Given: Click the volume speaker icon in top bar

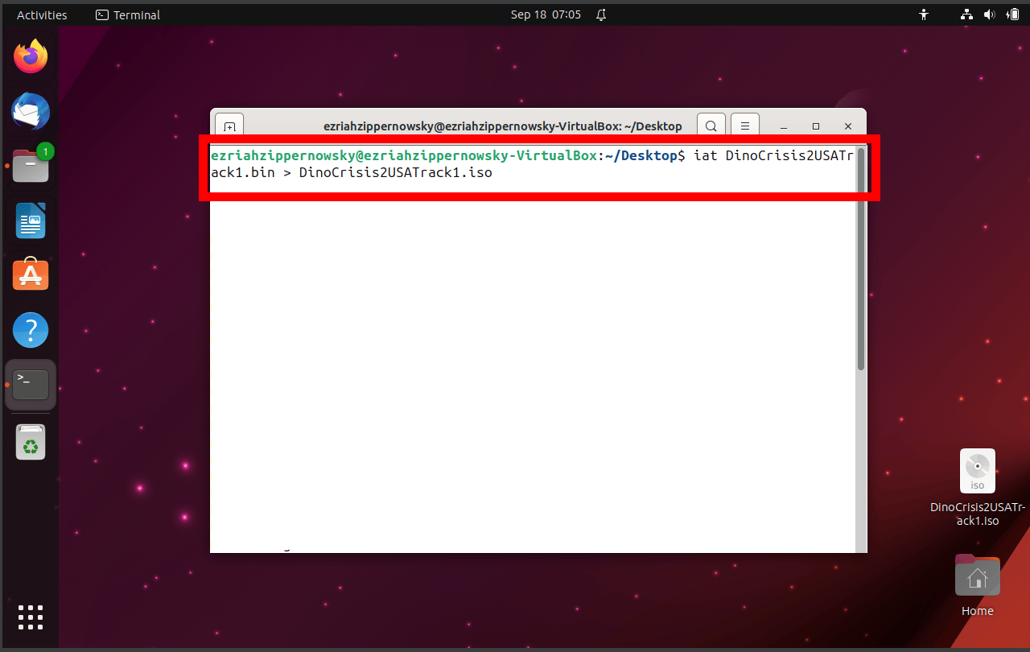Looking at the screenshot, I should 989,14.
